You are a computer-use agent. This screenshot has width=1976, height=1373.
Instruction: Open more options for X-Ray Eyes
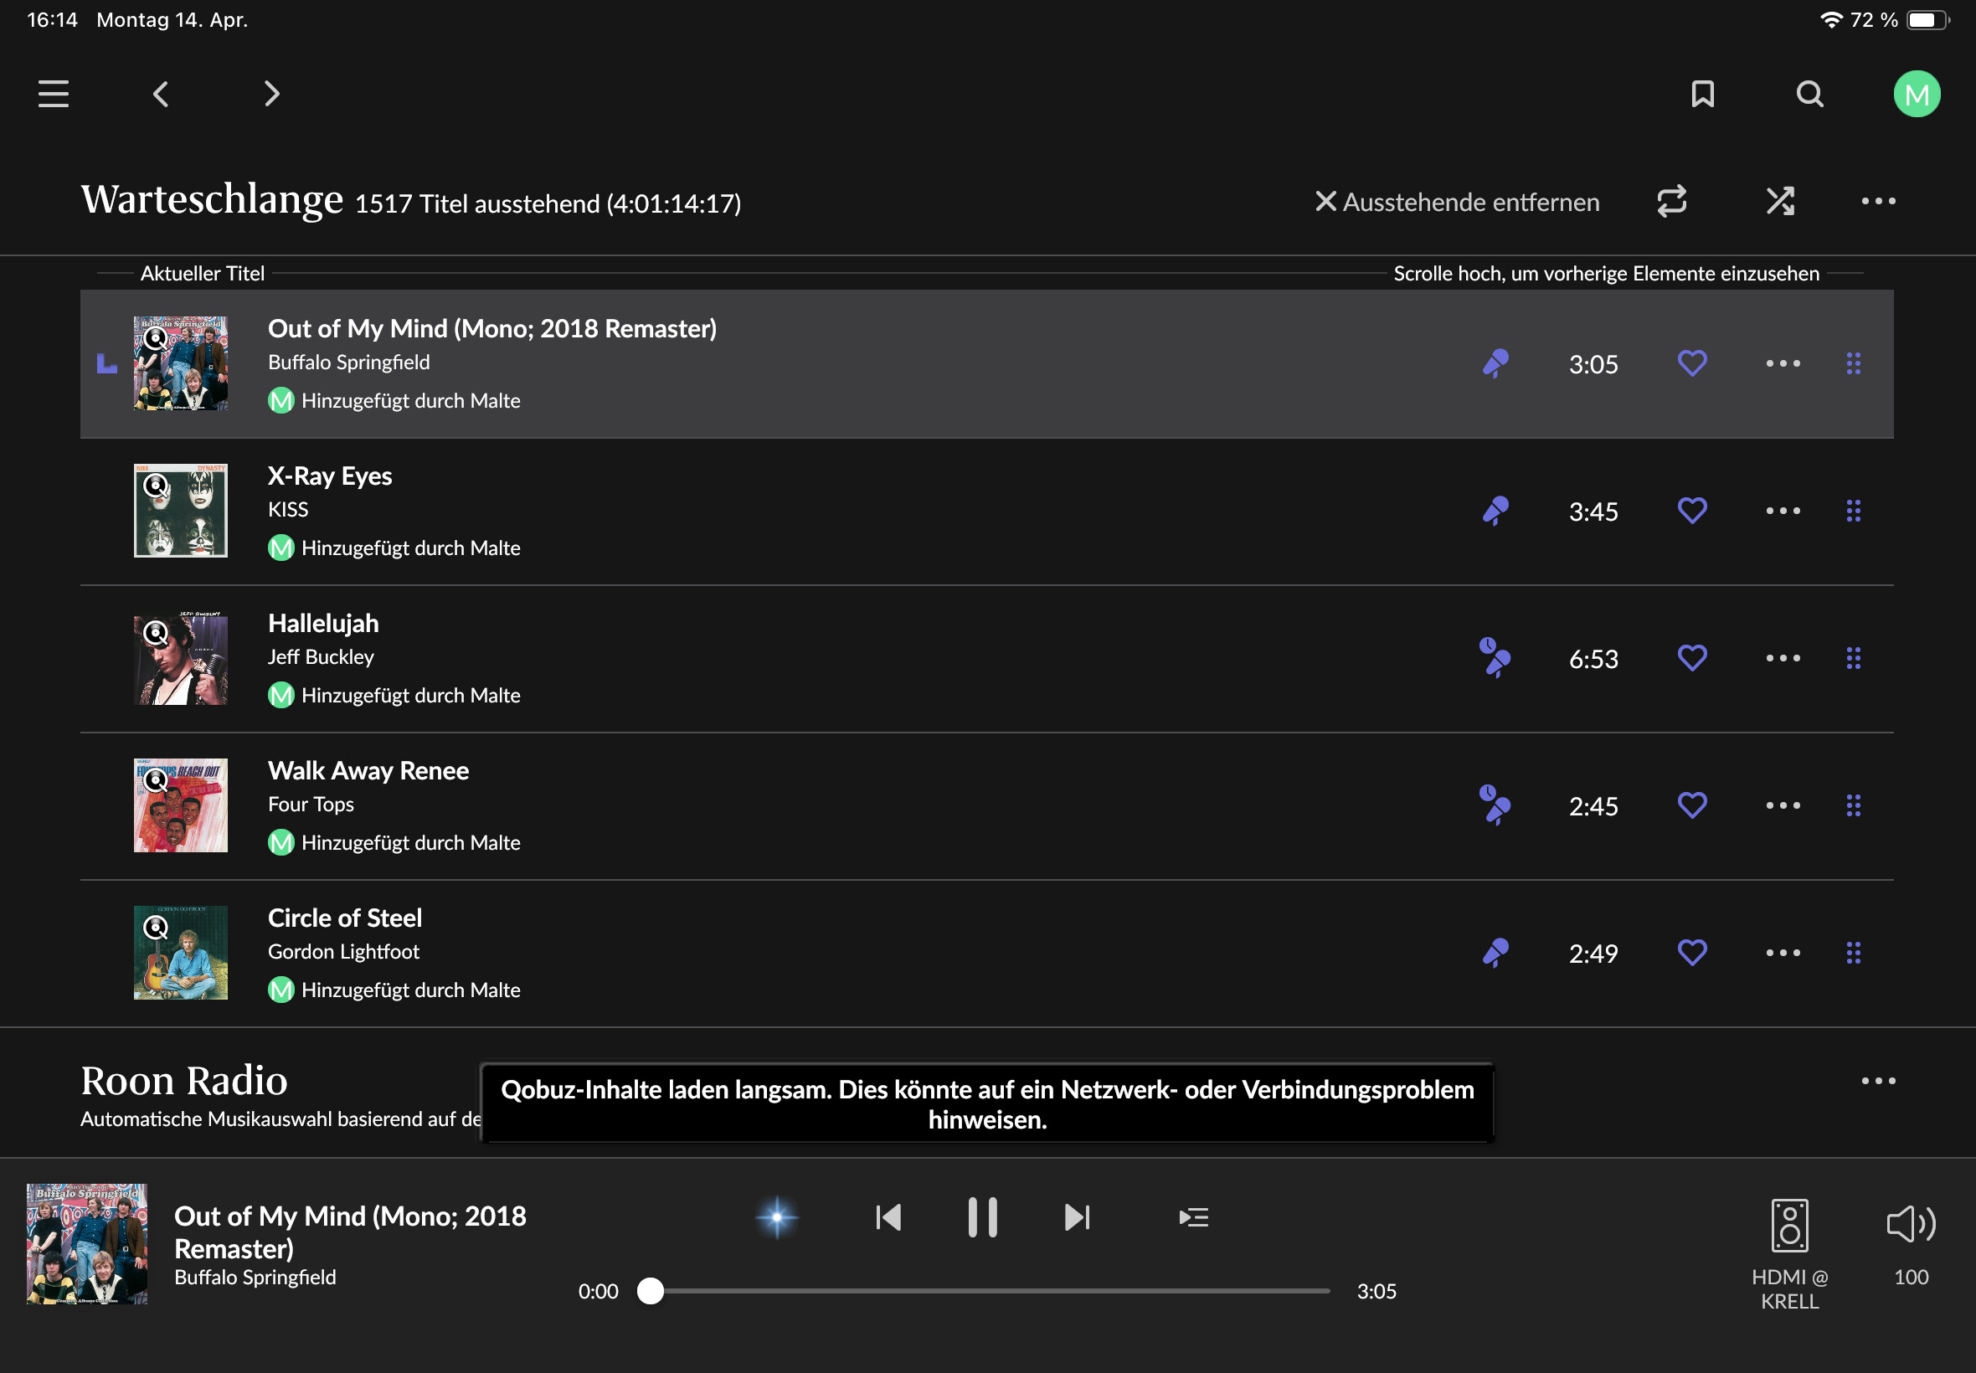(1783, 511)
